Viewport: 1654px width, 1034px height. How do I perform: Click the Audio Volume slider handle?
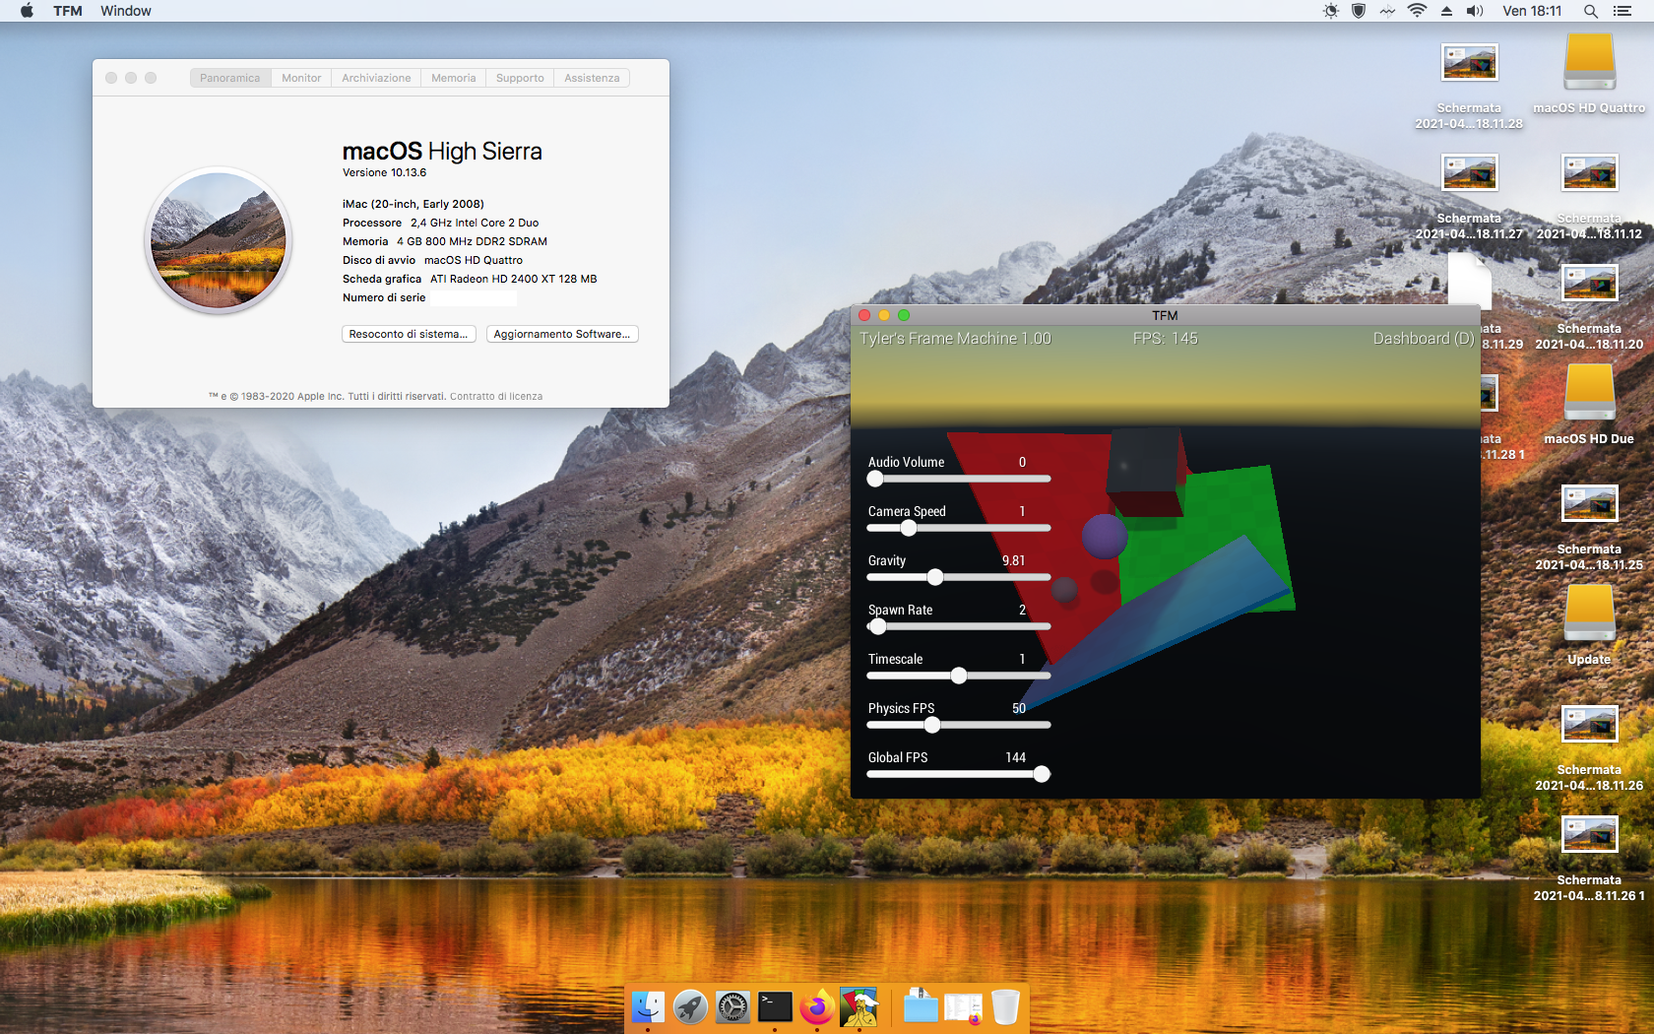click(875, 479)
